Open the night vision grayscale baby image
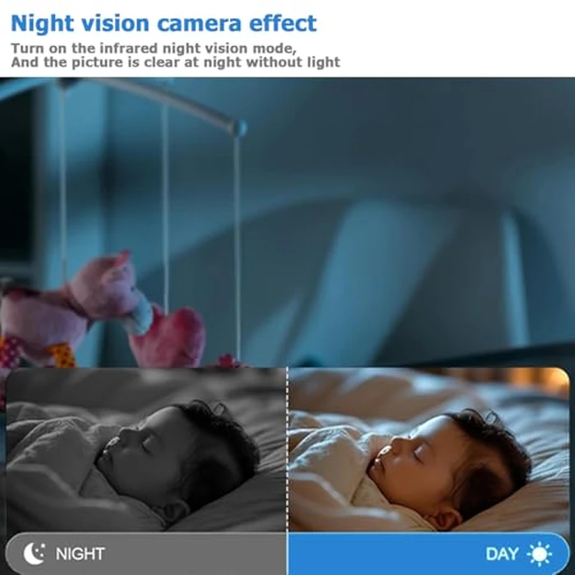575x575 pixels. [146, 449]
